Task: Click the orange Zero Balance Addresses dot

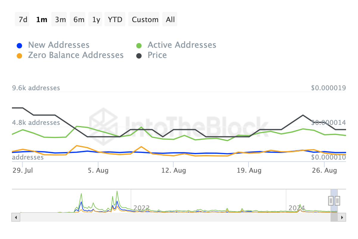Action: tap(19, 55)
